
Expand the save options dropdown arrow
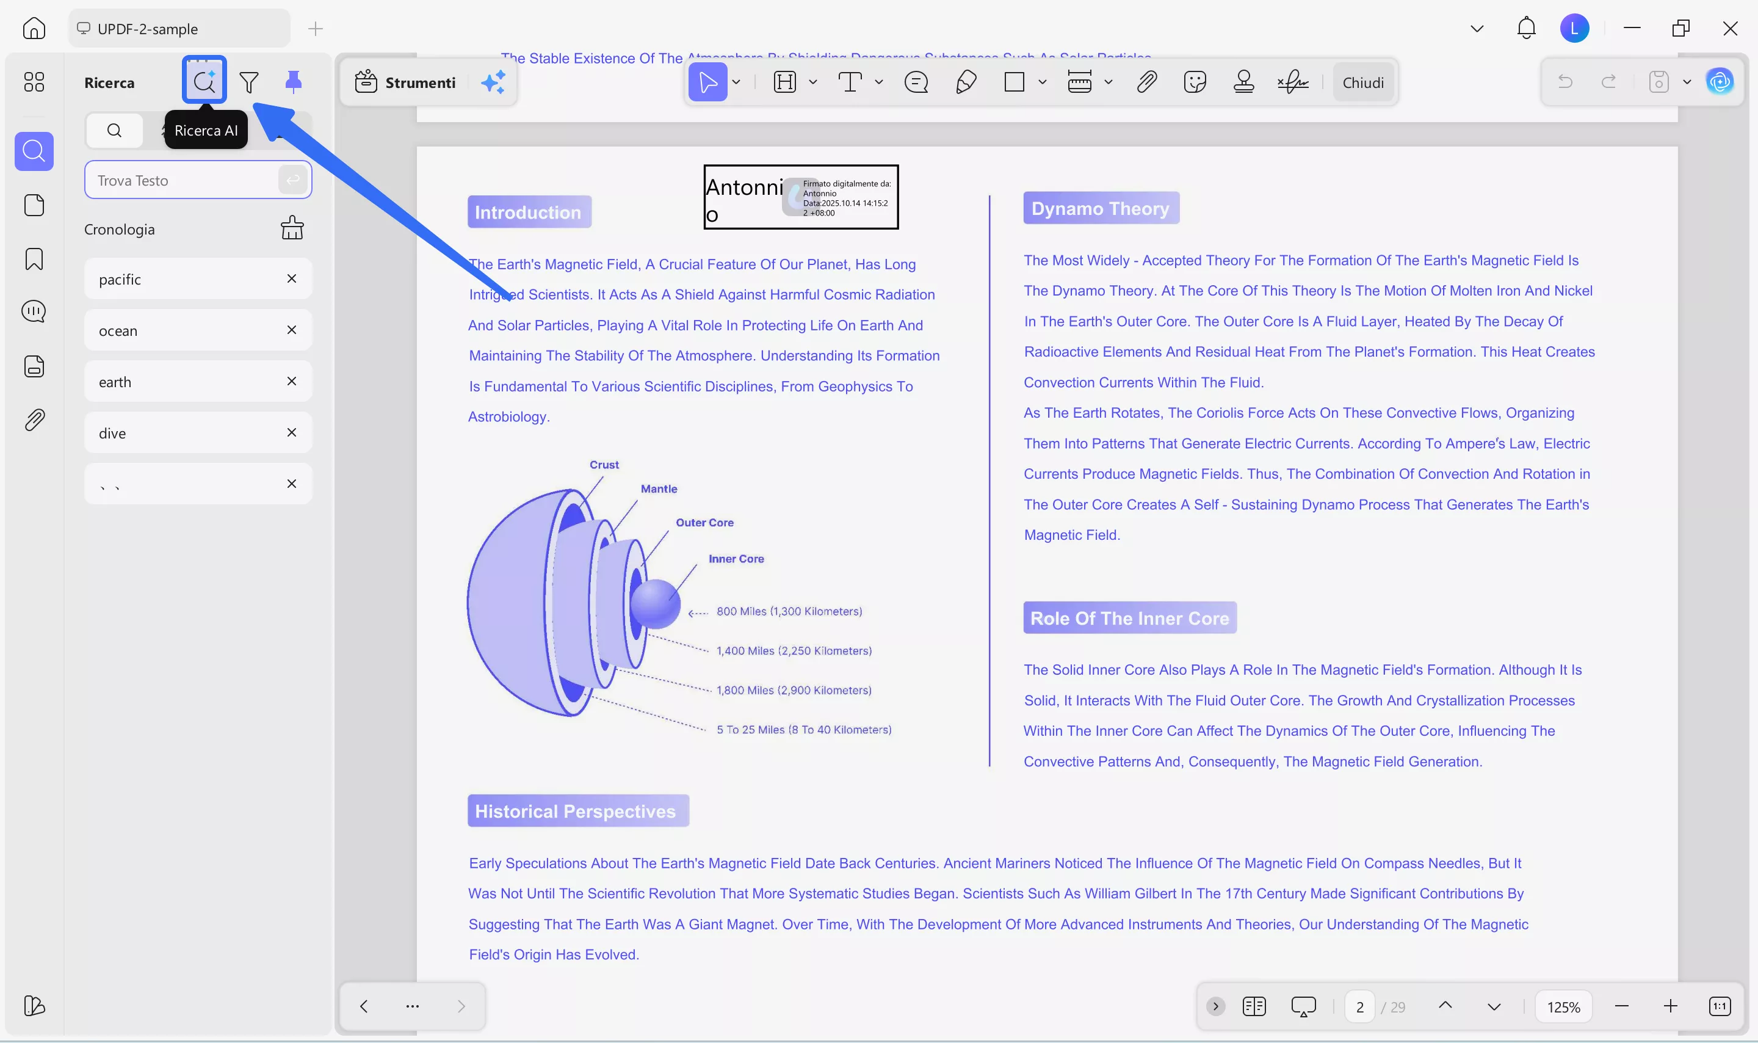click(x=1687, y=82)
